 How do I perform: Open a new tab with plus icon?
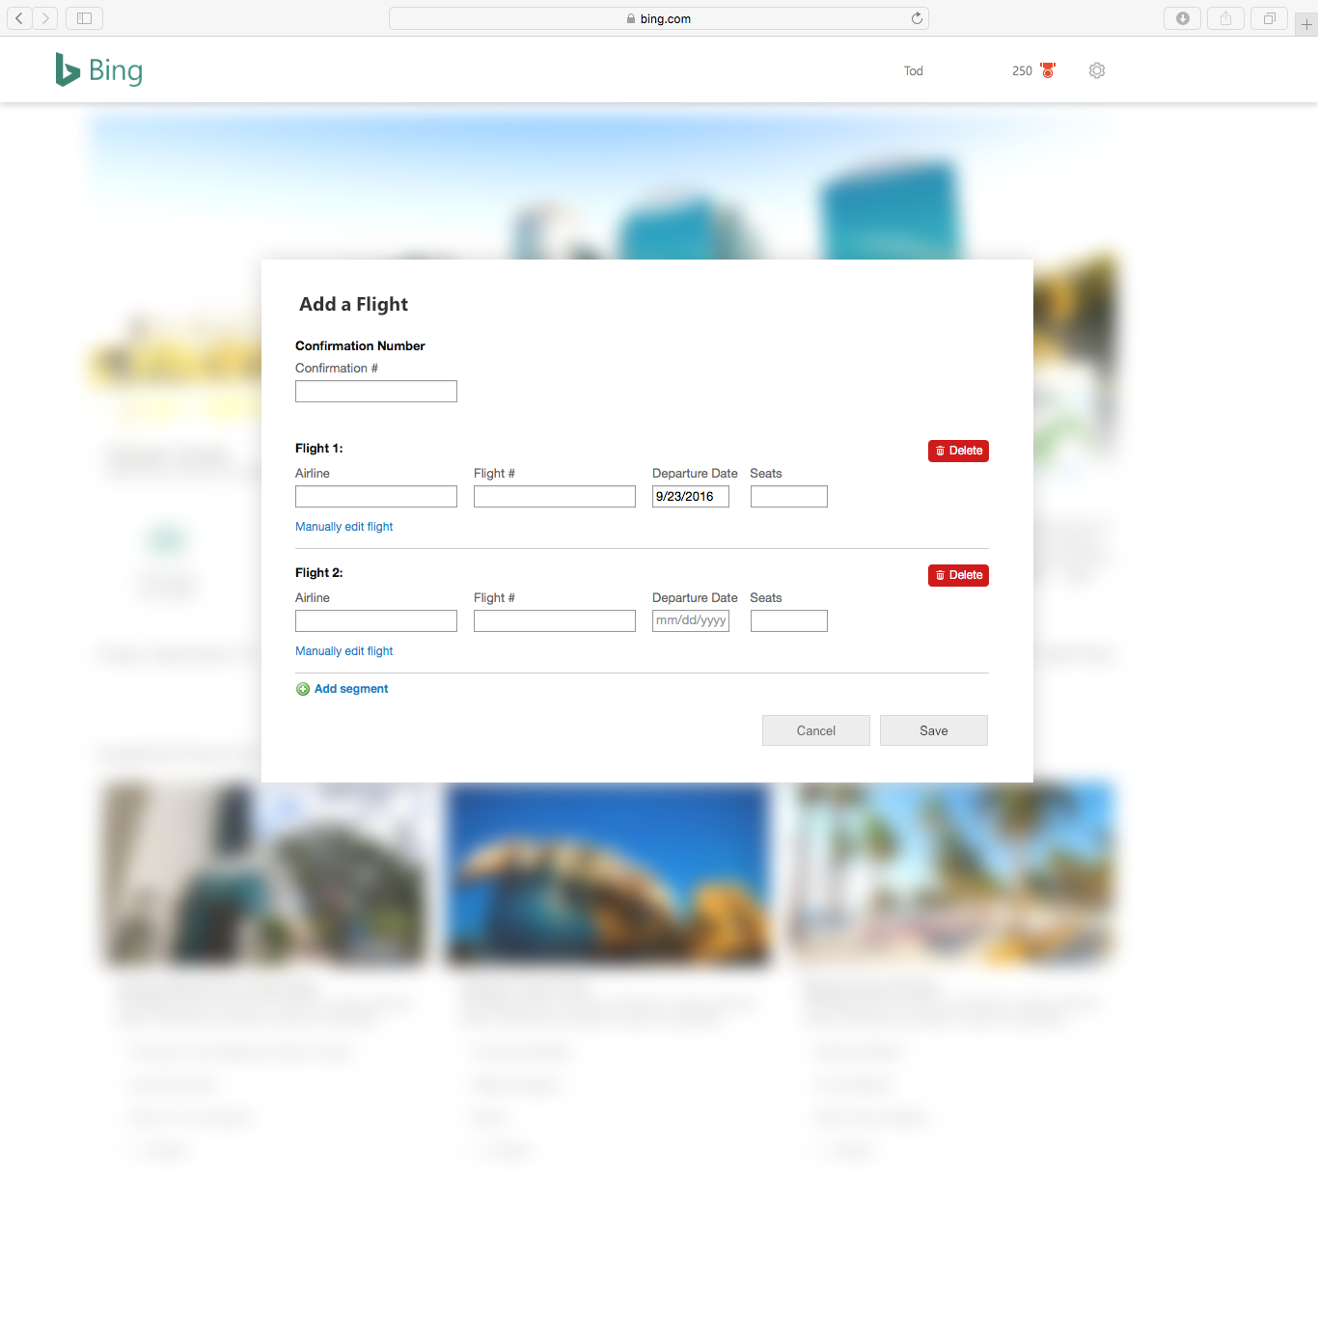coord(1306,24)
